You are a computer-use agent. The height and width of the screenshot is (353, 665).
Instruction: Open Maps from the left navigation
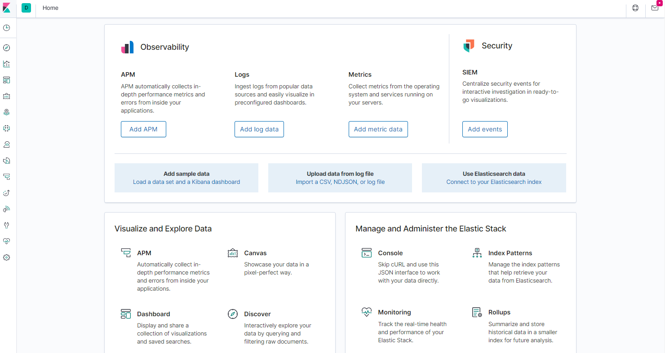tap(7, 113)
